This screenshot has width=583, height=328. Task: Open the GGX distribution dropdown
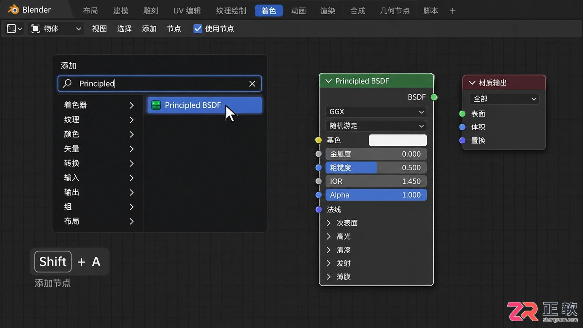point(376,112)
